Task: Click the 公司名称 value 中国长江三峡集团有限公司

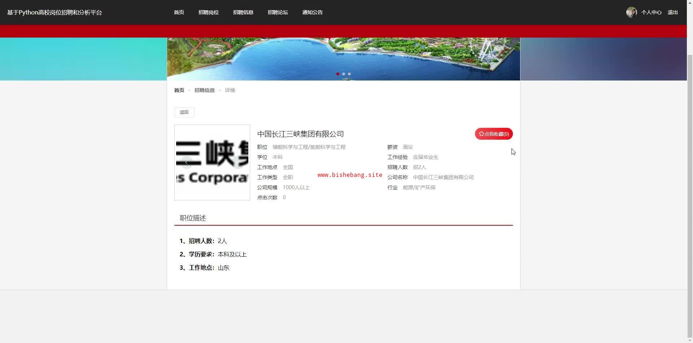Action: [443, 177]
